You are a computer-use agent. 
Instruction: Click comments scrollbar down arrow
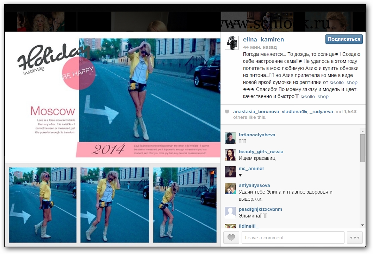point(363,225)
